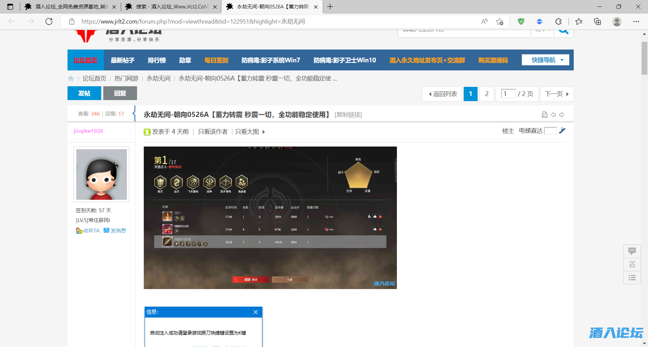Click forum search magnifier icon
648x347 pixels.
563,31
